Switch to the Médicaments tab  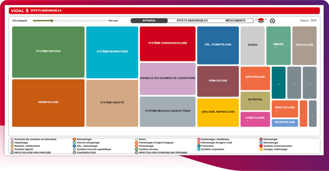tap(235, 20)
